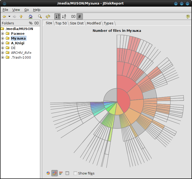
Task: Switch to bar chart view
Action: 61,173
